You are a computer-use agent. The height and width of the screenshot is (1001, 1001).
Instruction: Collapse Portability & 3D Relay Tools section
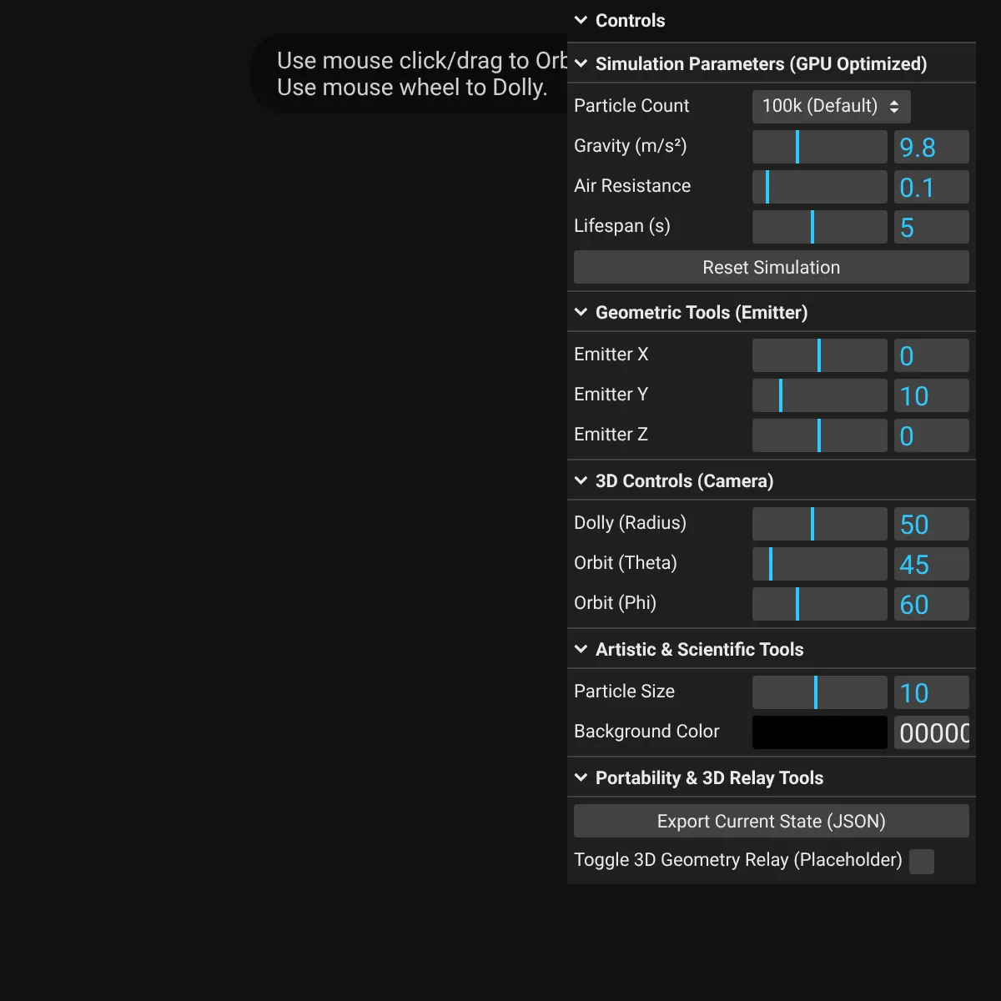click(x=581, y=778)
